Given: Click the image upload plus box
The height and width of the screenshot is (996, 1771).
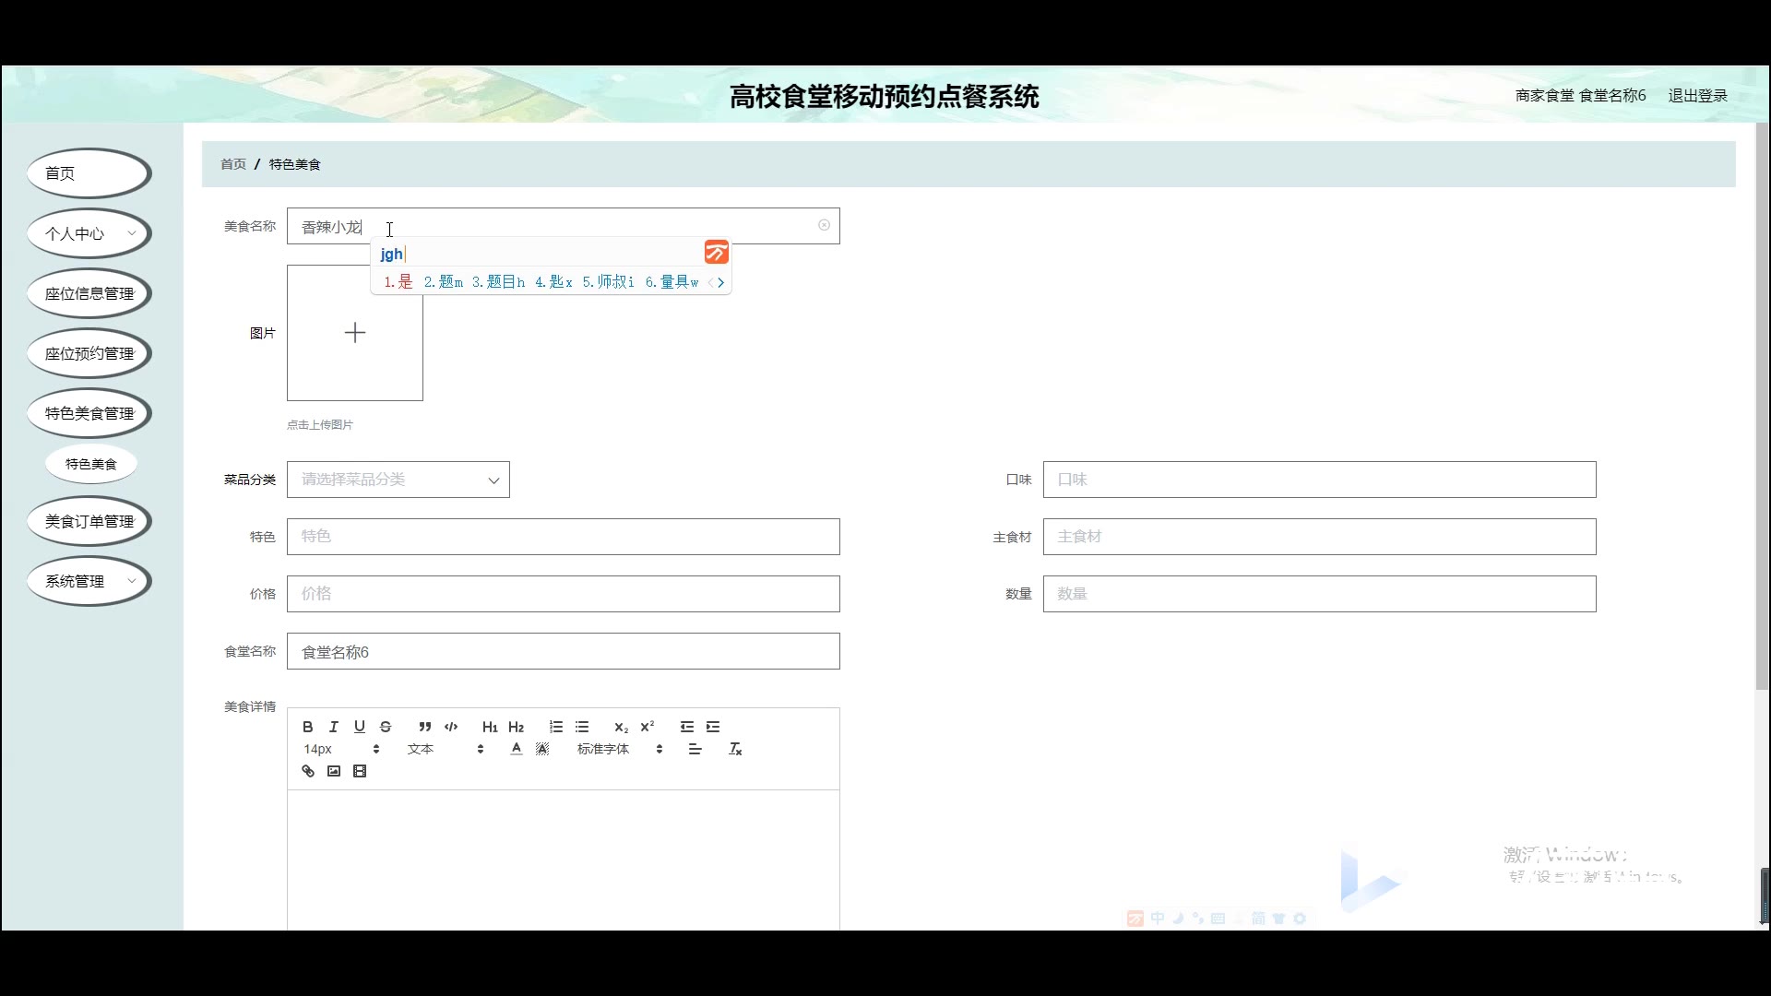Looking at the screenshot, I should [355, 333].
